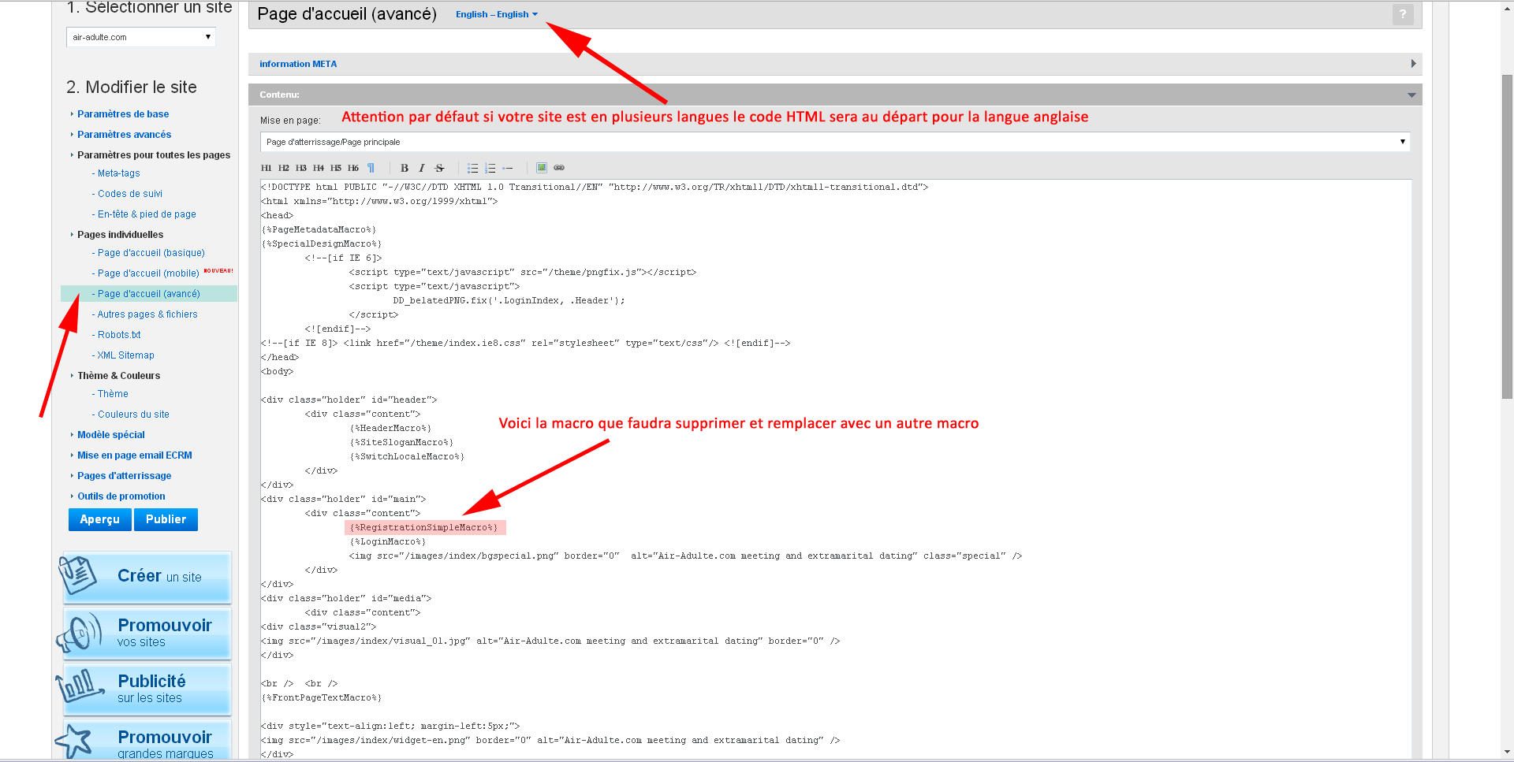Apply H2 heading format in editor toolbar
Viewport: 1514px width, 762px height.
[284, 168]
